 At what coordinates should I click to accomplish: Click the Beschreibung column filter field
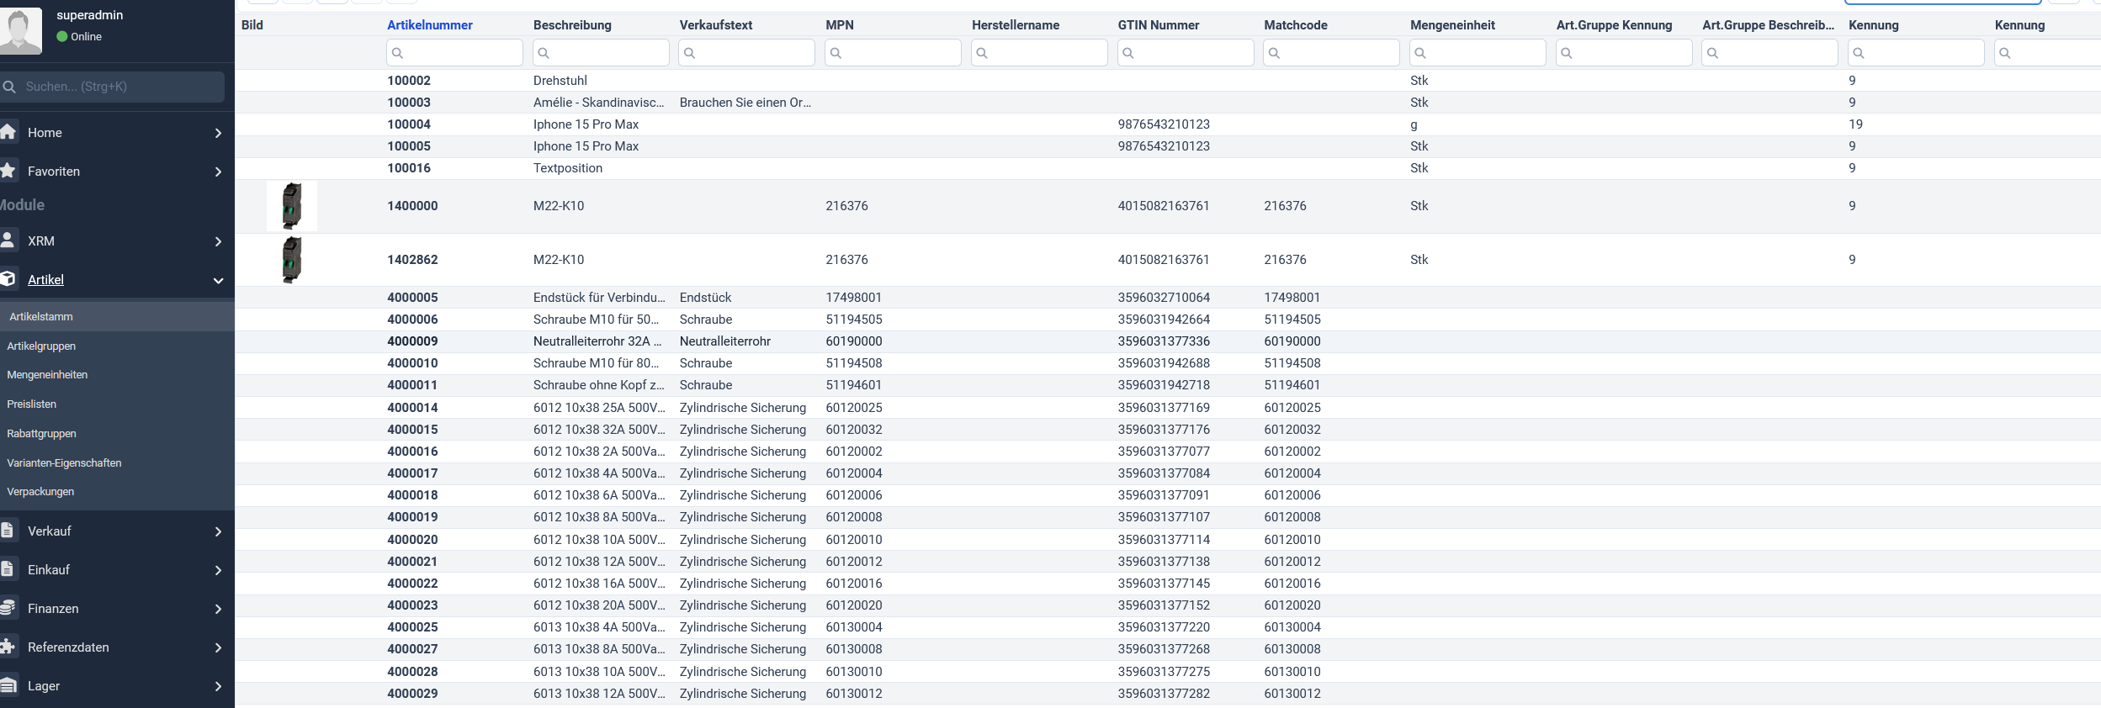tap(601, 53)
